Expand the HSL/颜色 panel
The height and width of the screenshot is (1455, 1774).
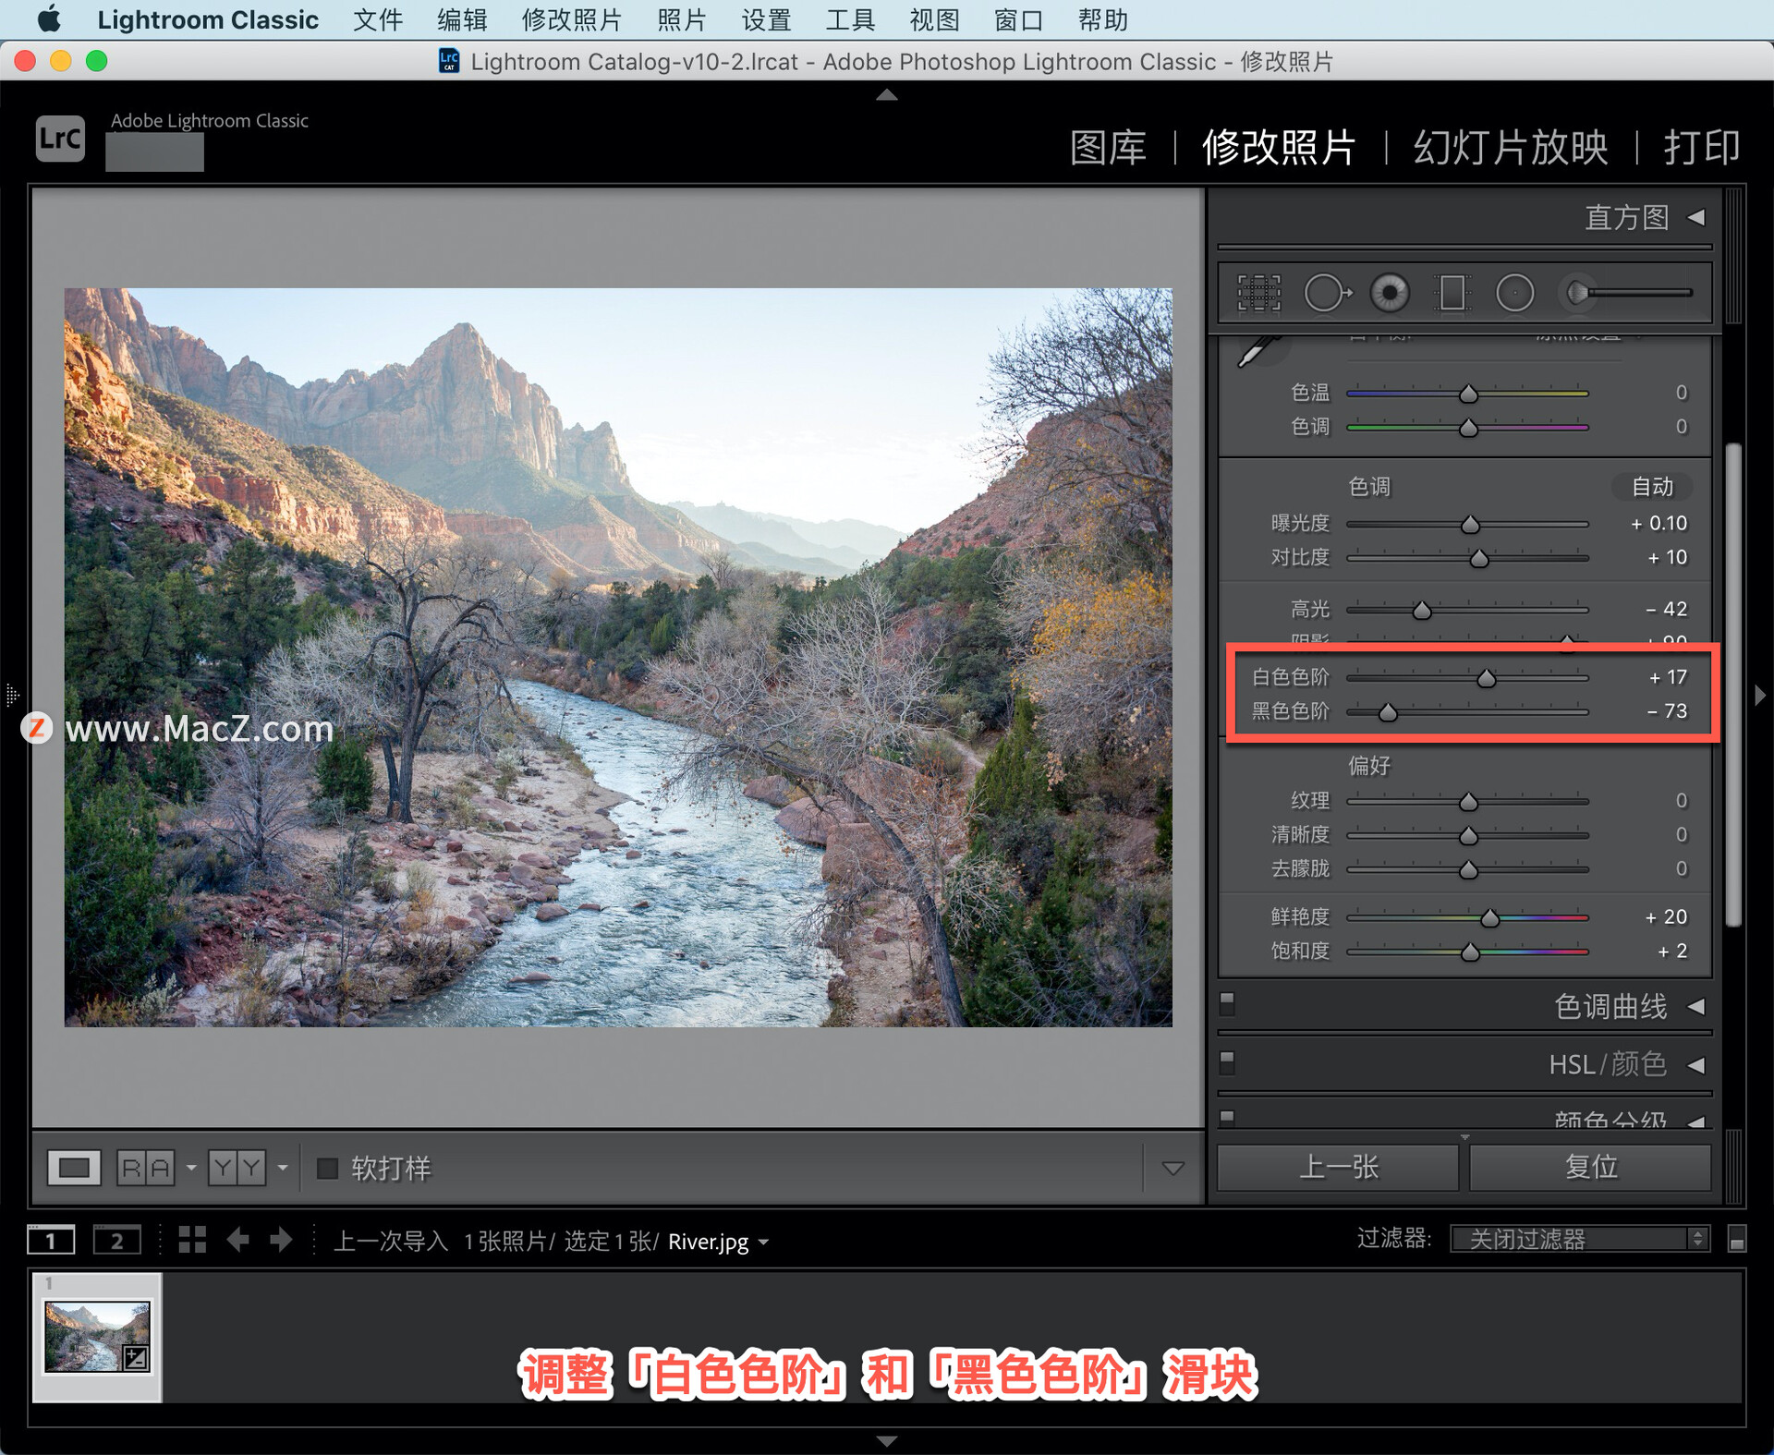tap(1696, 1065)
